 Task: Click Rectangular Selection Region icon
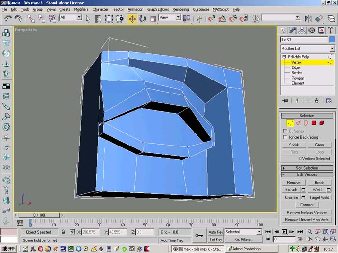click(109, 19)
